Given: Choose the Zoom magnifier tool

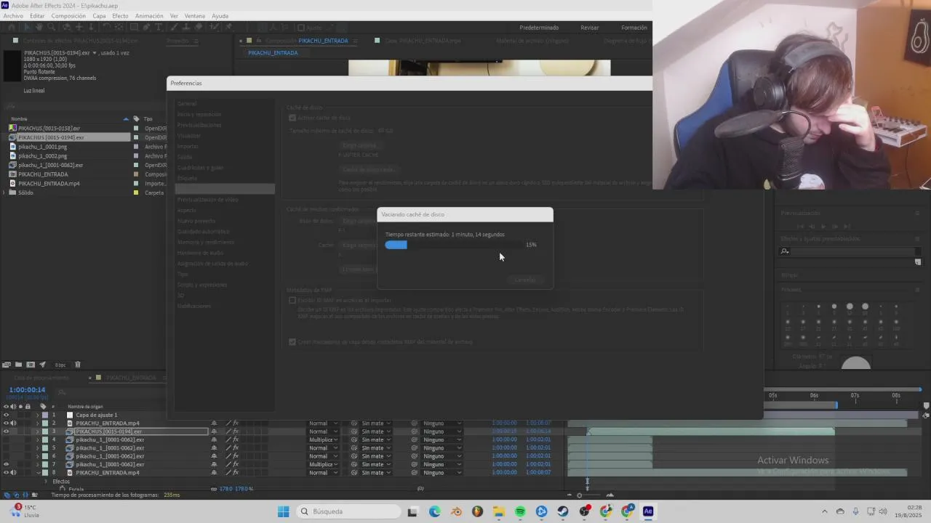Looking at the screenshot, I should 51,28.
